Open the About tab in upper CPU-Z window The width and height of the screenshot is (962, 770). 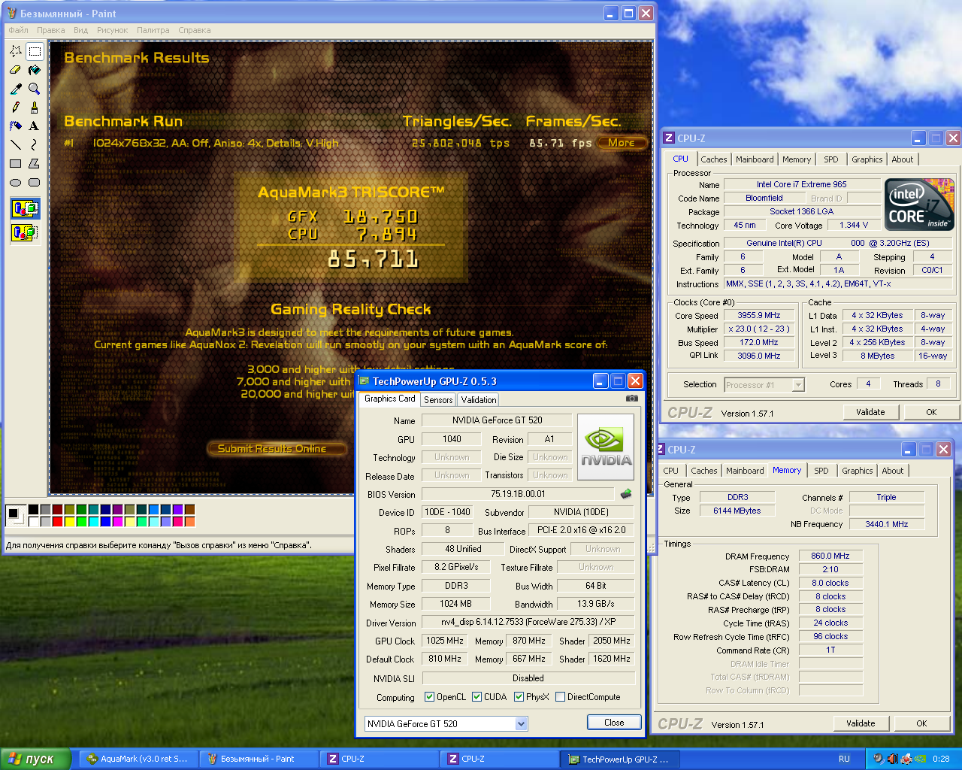click(903, 159)
